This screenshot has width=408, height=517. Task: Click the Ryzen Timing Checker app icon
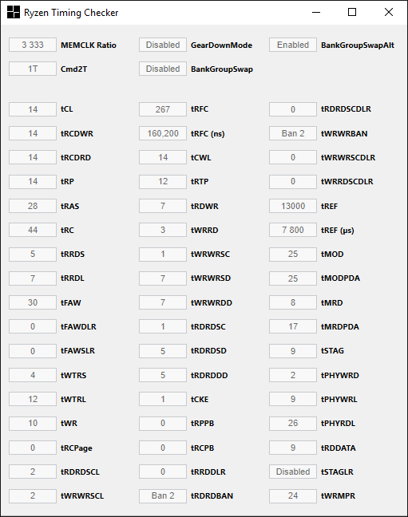coord(14,12)
